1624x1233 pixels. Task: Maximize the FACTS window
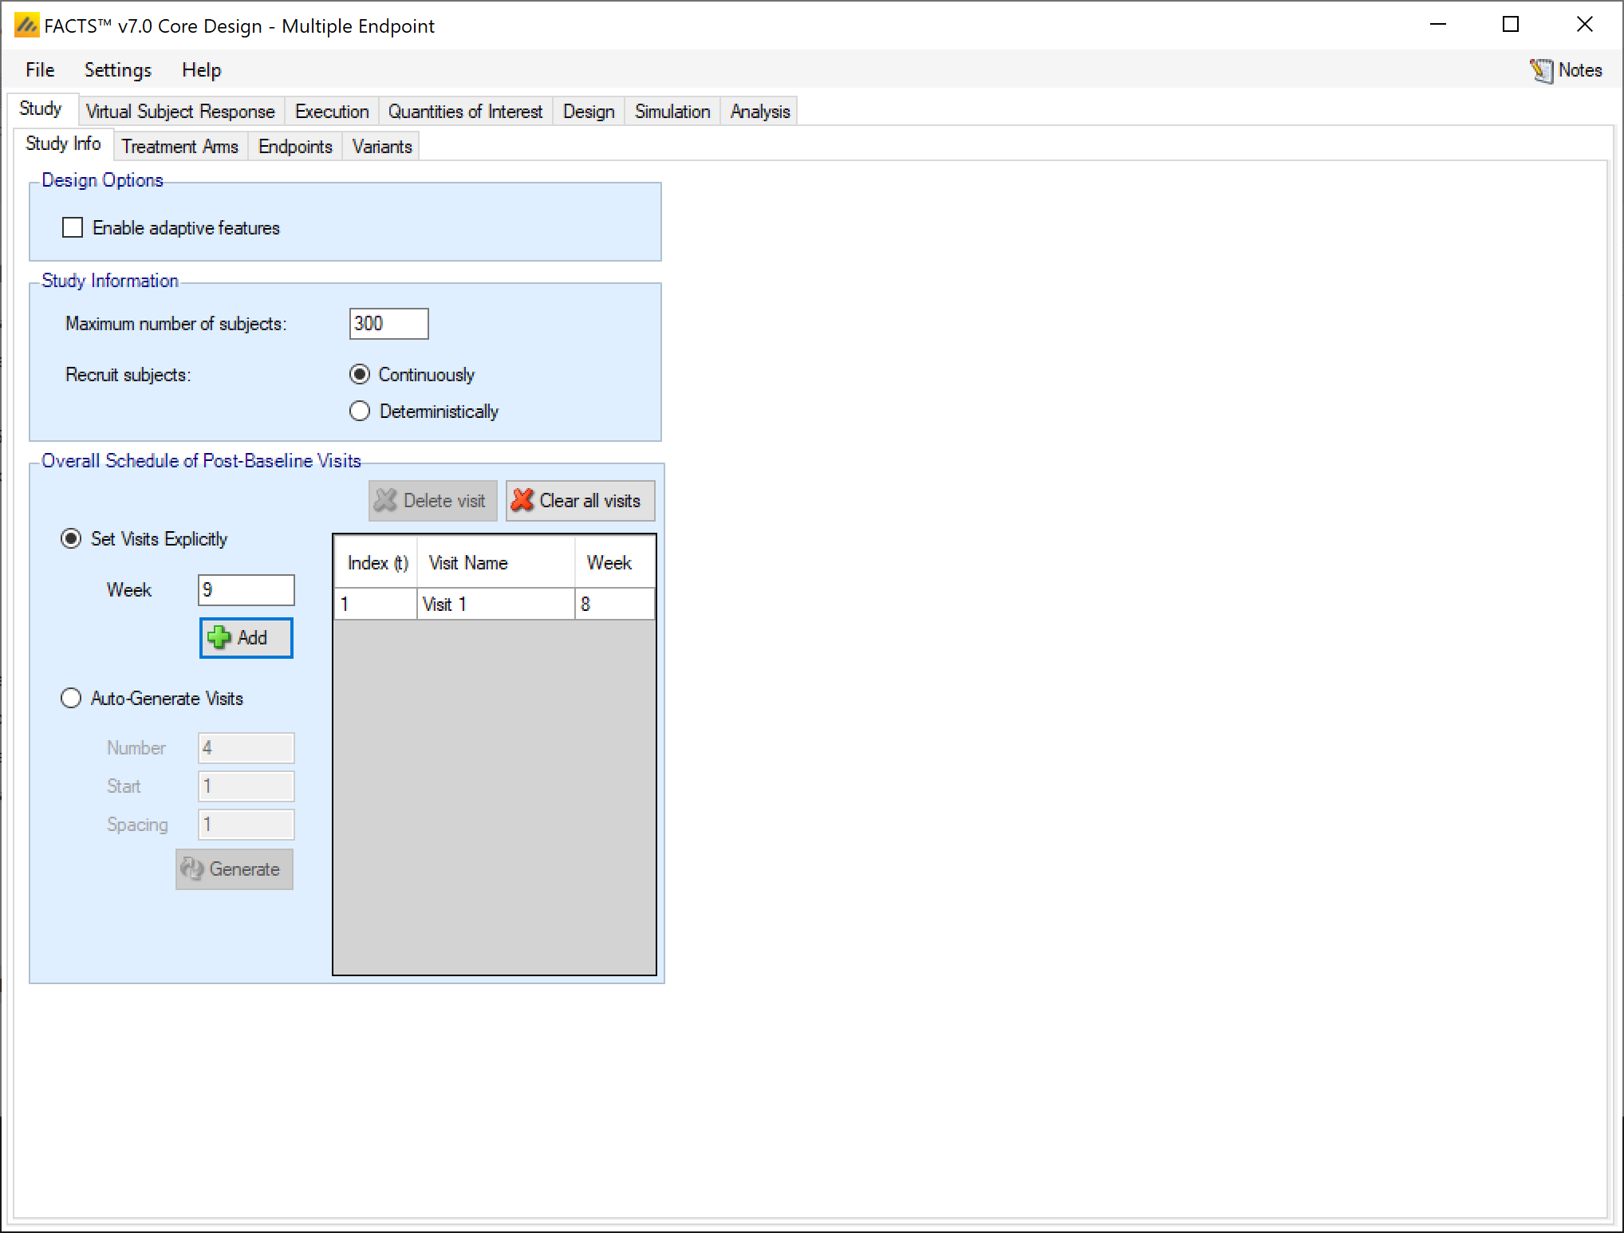click(x=1510, y=25)
